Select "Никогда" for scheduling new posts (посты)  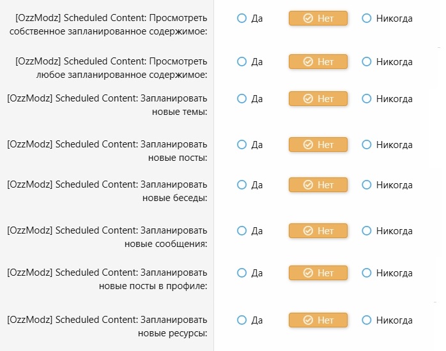tap(367, 145)
